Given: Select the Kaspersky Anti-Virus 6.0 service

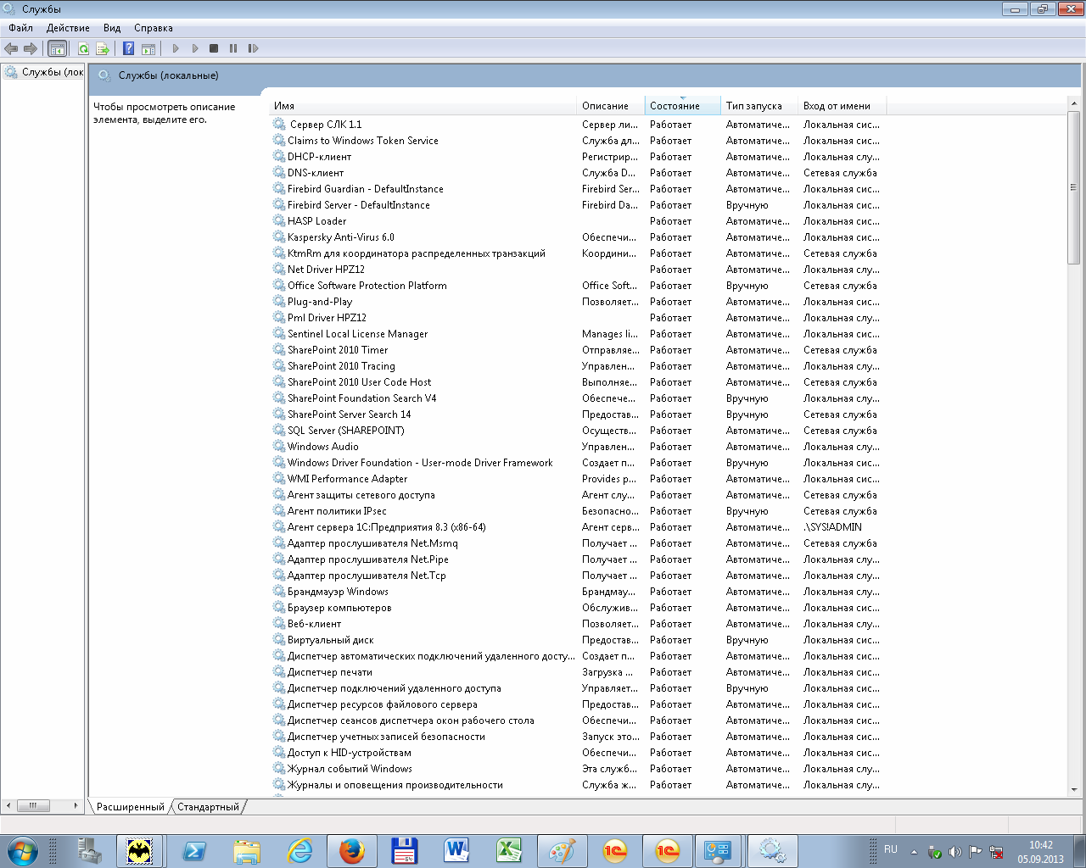Looking at the screenshot, I should point(340,237).
